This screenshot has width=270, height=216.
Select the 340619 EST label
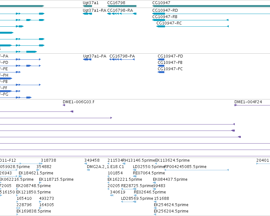[x=118, y=192]
